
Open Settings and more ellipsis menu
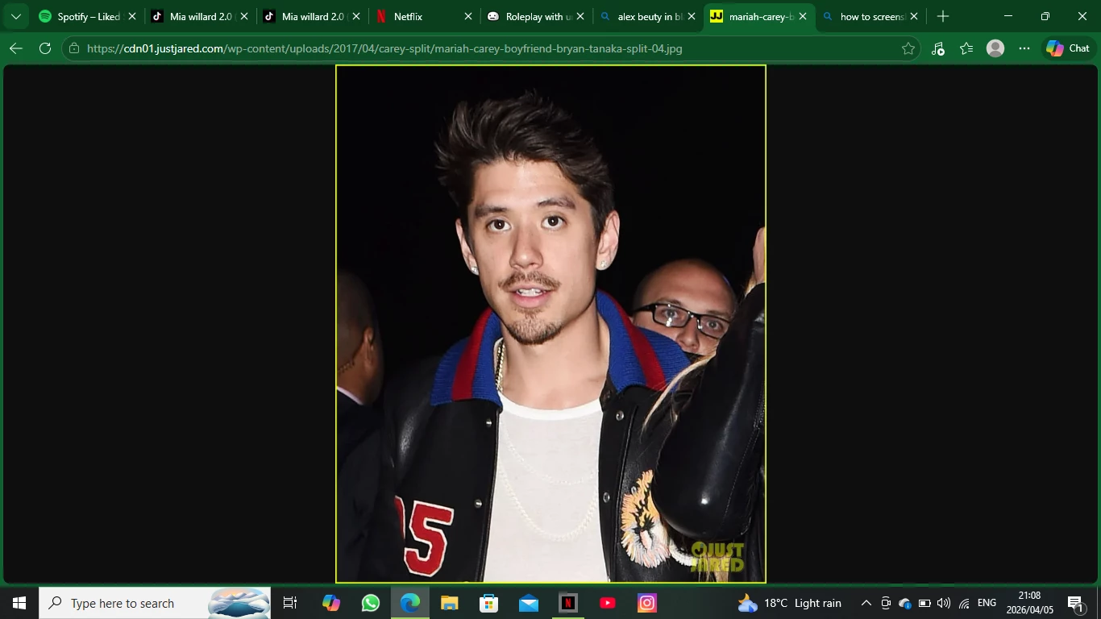[1024, 48]
